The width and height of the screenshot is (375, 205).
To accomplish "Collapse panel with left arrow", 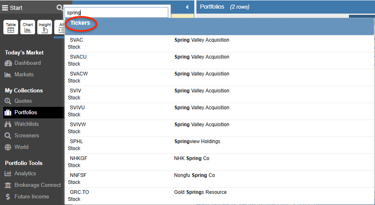I will 187,7.
